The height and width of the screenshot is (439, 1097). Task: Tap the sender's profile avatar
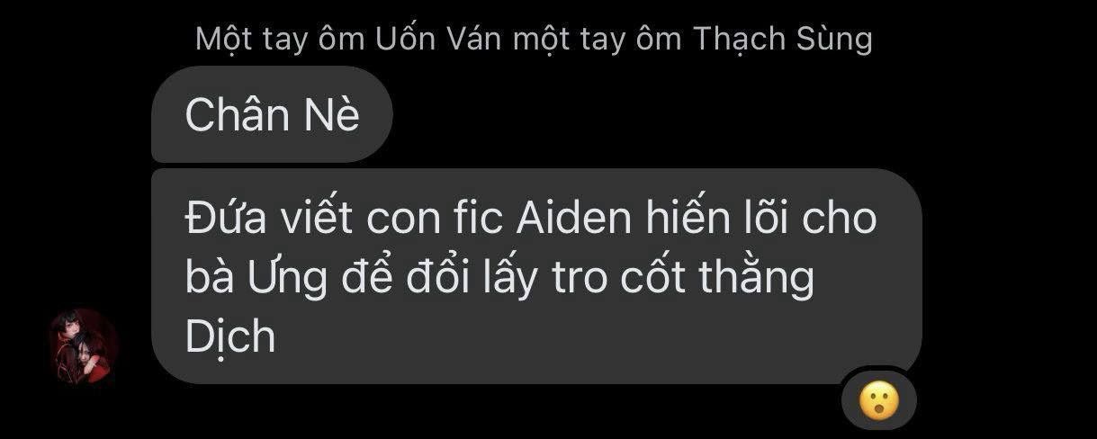tap(83, 346)
